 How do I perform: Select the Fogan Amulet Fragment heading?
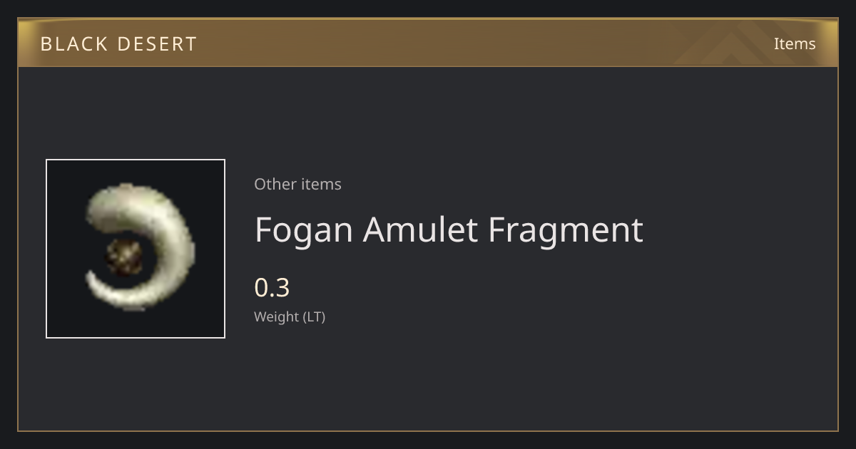(449, 229)
